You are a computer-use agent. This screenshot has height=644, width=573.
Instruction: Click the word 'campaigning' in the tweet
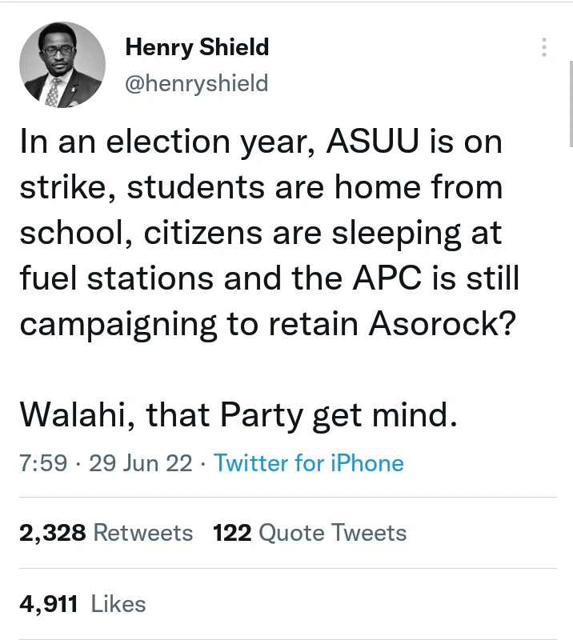[x=118, y=324]
